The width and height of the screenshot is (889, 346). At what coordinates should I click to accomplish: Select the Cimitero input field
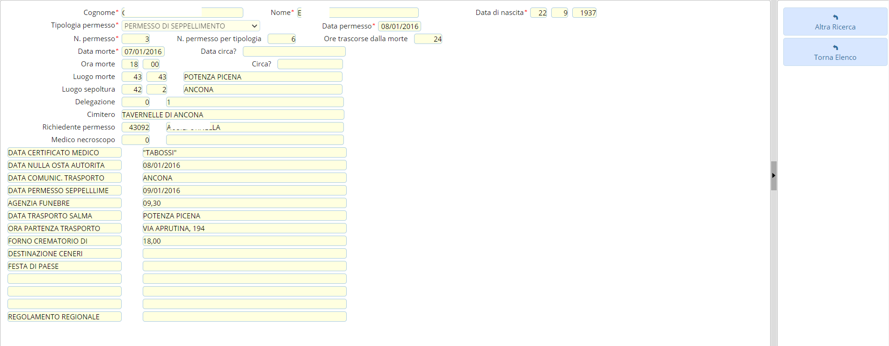233,115
